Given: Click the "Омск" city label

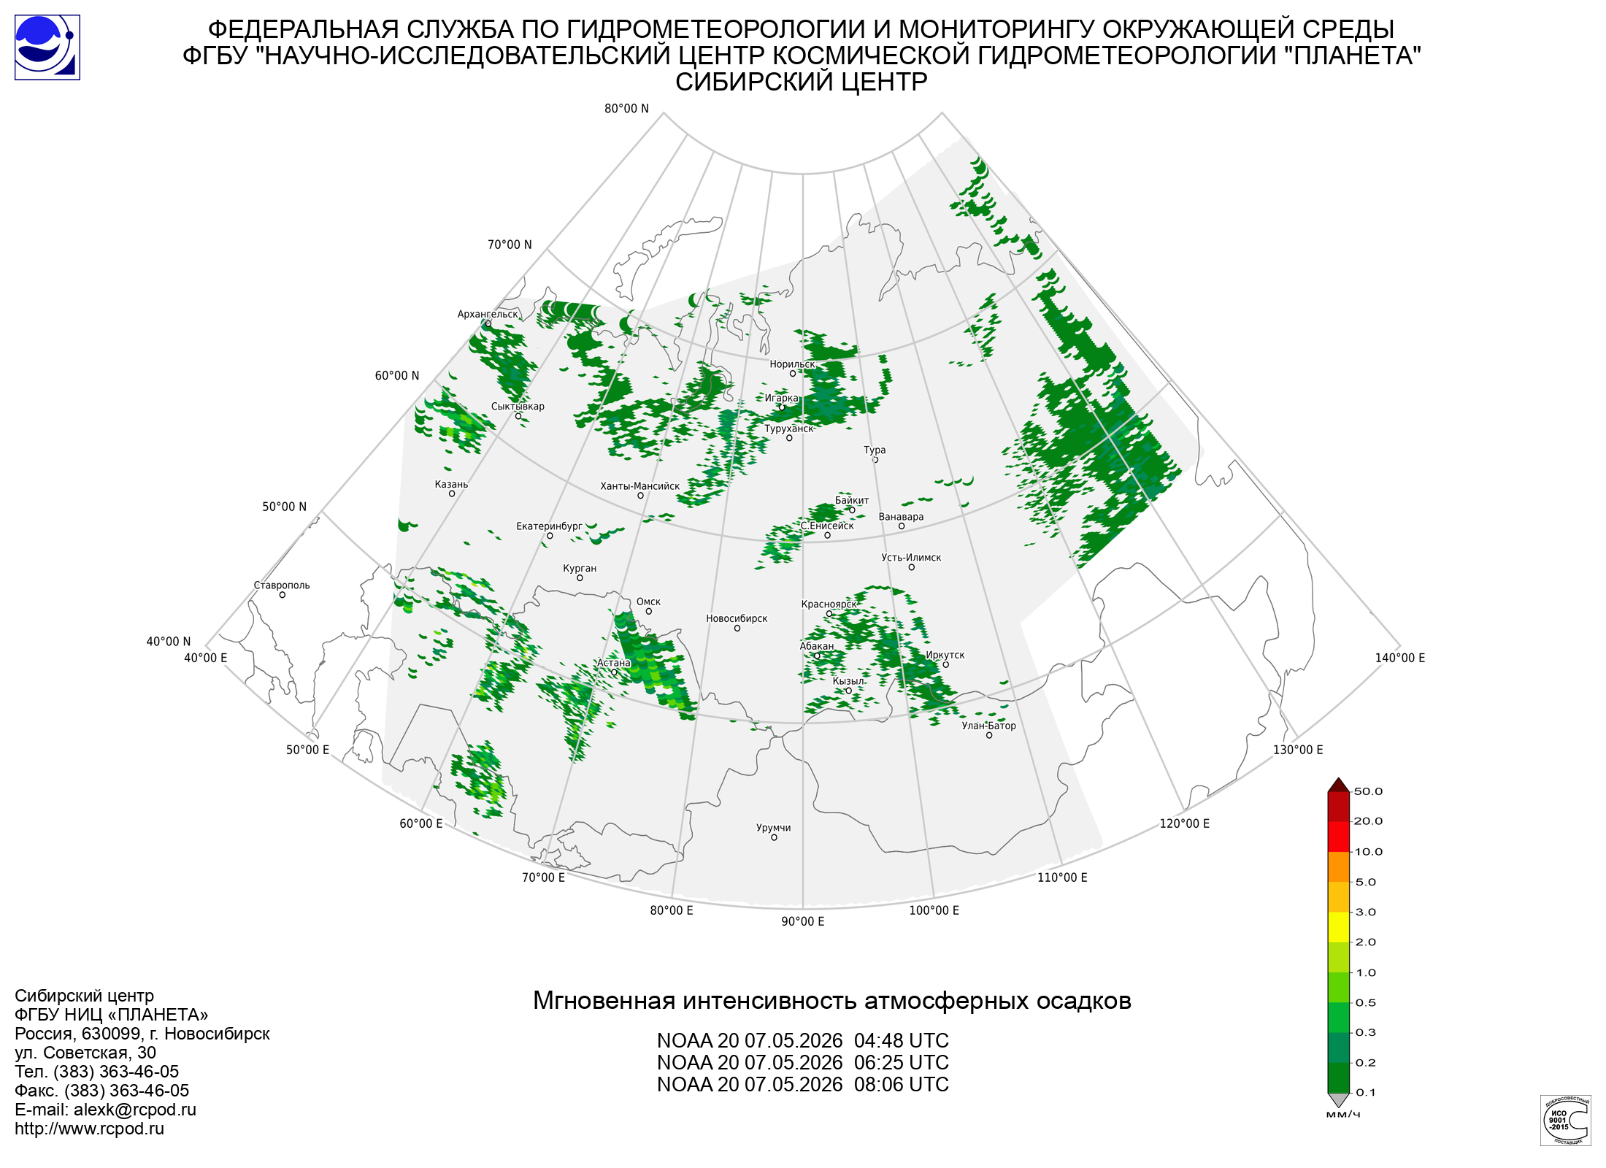Looking at the screenshot, I should tap(648, 602).
